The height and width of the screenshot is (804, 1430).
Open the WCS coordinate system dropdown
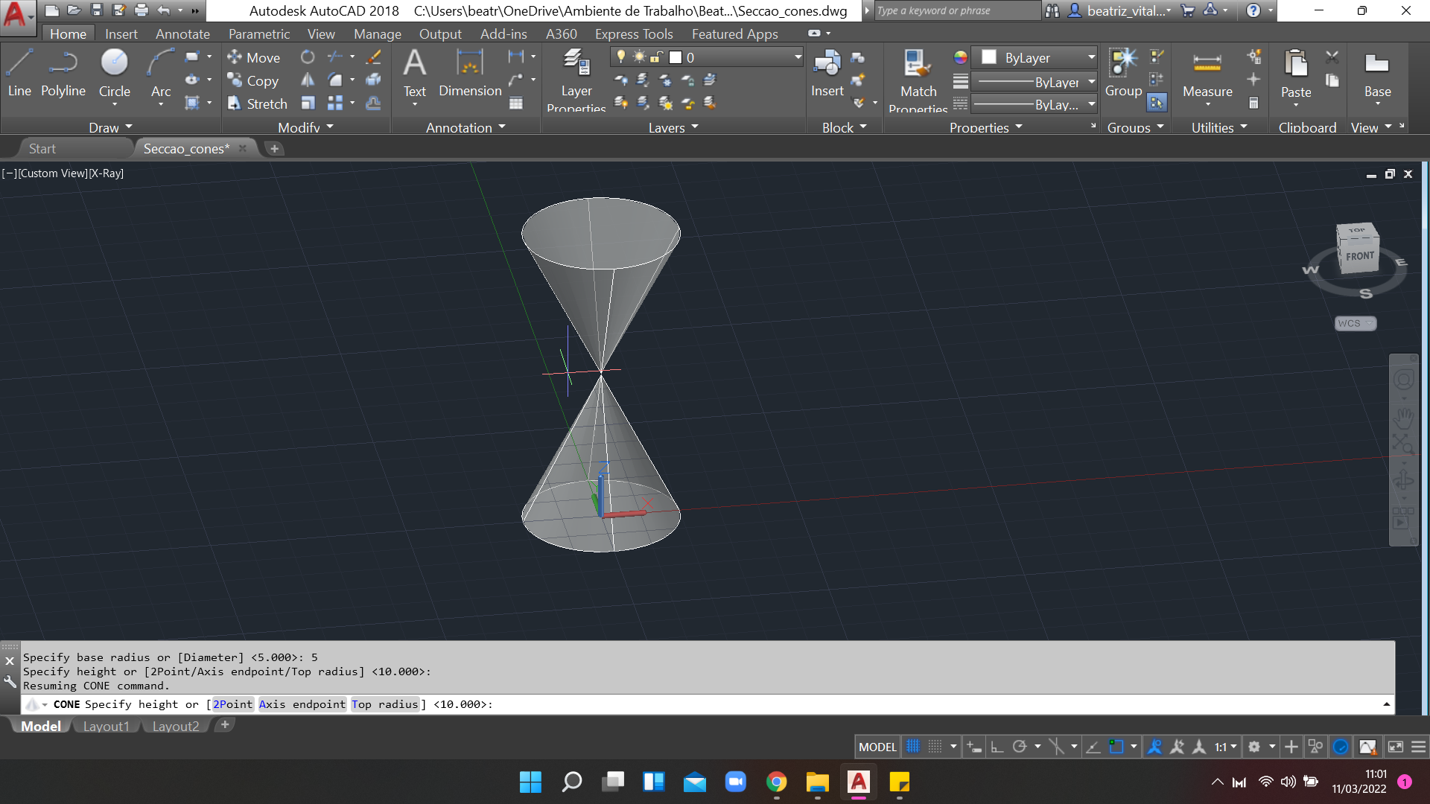1355,323
